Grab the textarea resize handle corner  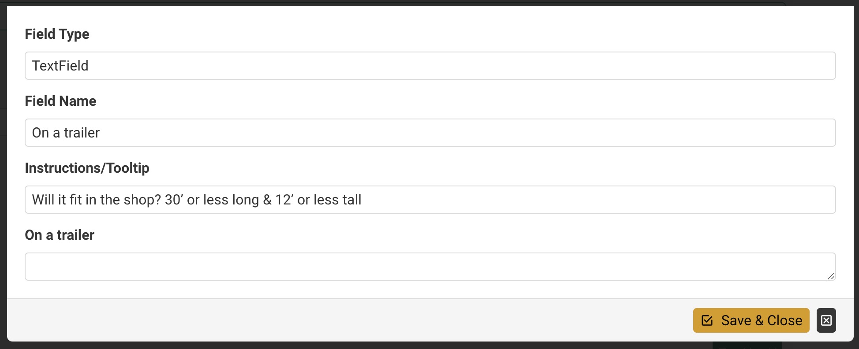(831, 276)
